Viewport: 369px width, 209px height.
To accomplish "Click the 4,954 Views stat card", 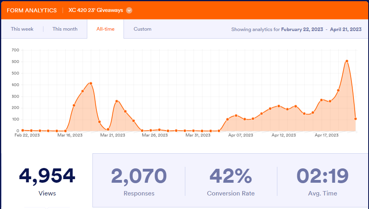I will tap(47, 180).
